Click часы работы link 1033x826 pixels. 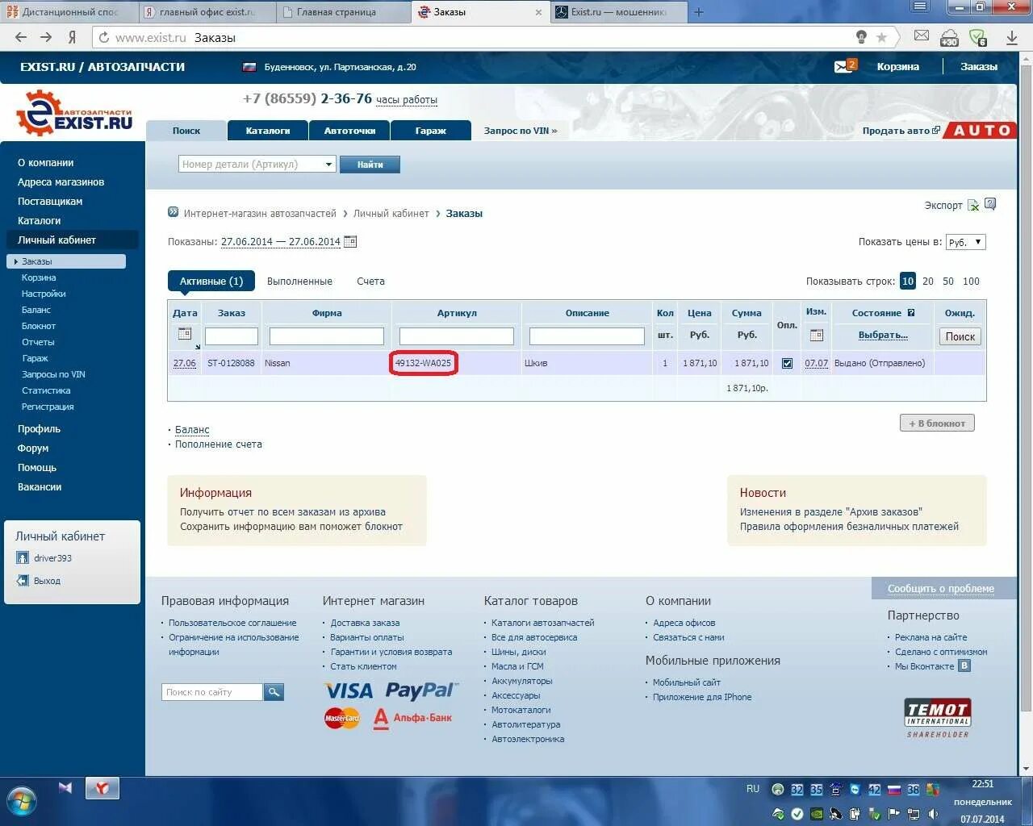pyautogui.click(x=407, y=100)
